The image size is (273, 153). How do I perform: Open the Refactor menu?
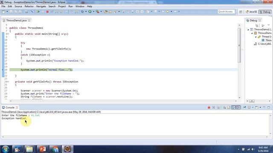pos(29,6)
